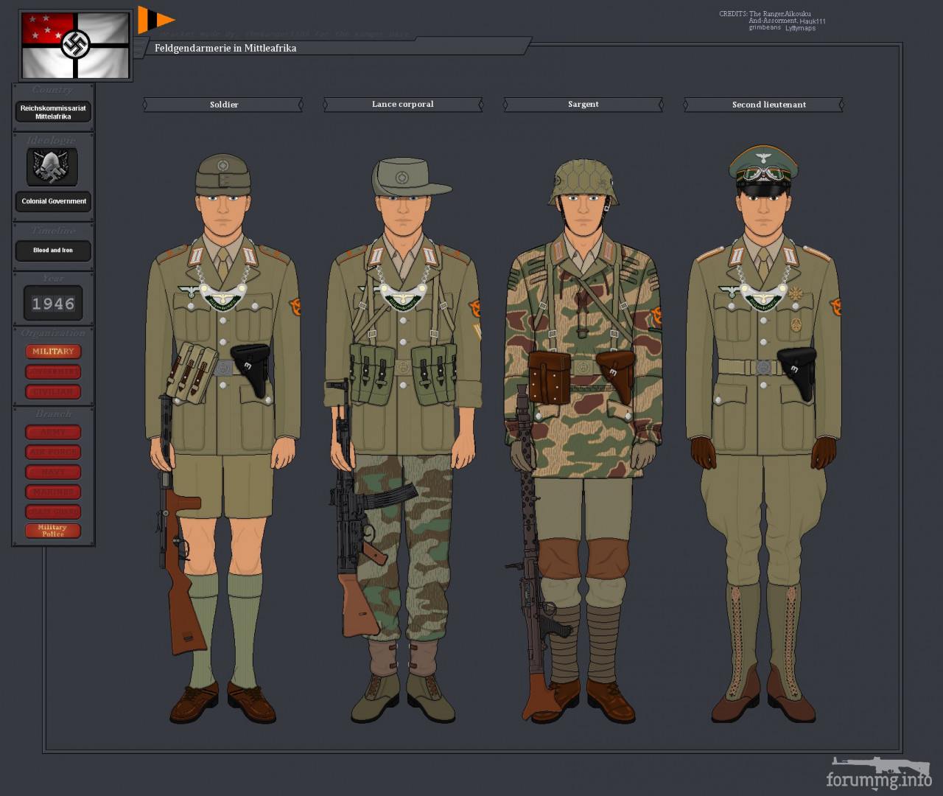
Task: Toggle the Government organization button
Action: click(53, 372)
